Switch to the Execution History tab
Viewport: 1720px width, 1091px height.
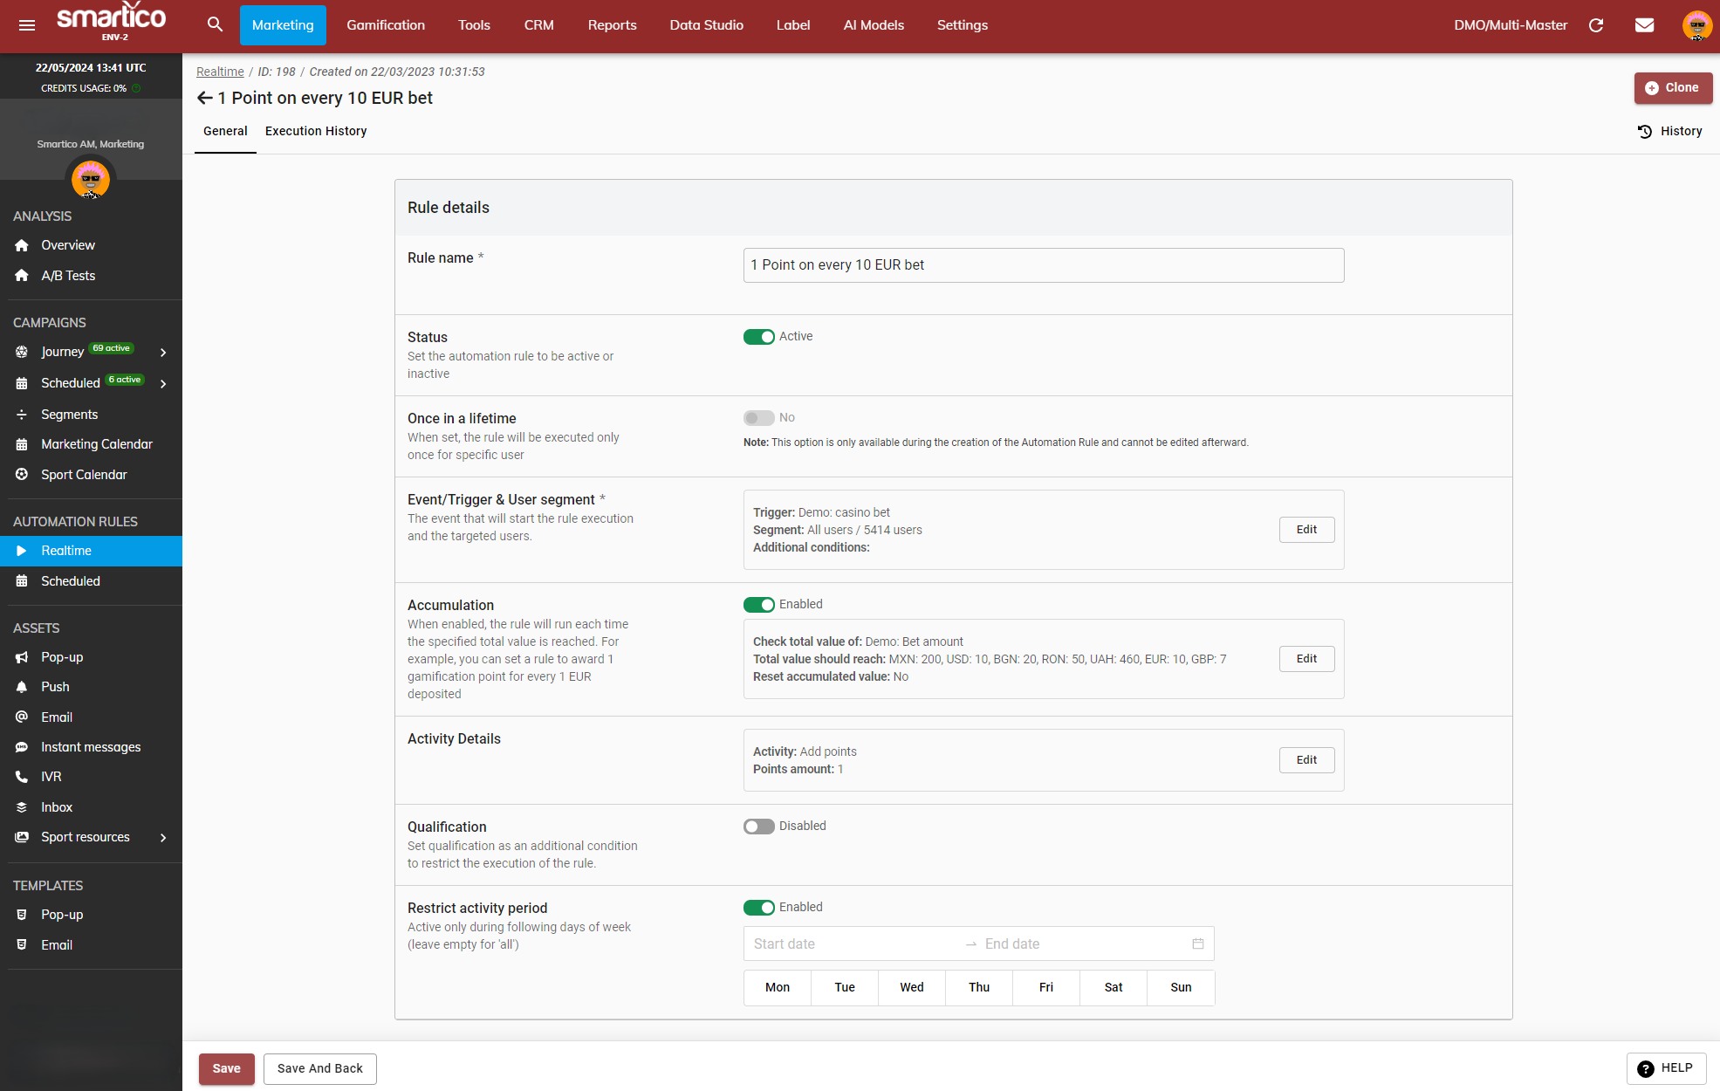point(316,131)
